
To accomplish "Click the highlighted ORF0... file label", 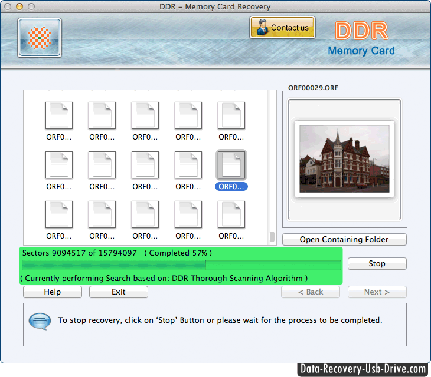I will [x=231, y=187].
